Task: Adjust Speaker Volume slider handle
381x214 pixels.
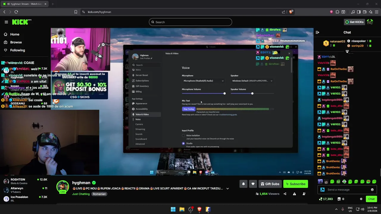Action: [x=252, y=94]
